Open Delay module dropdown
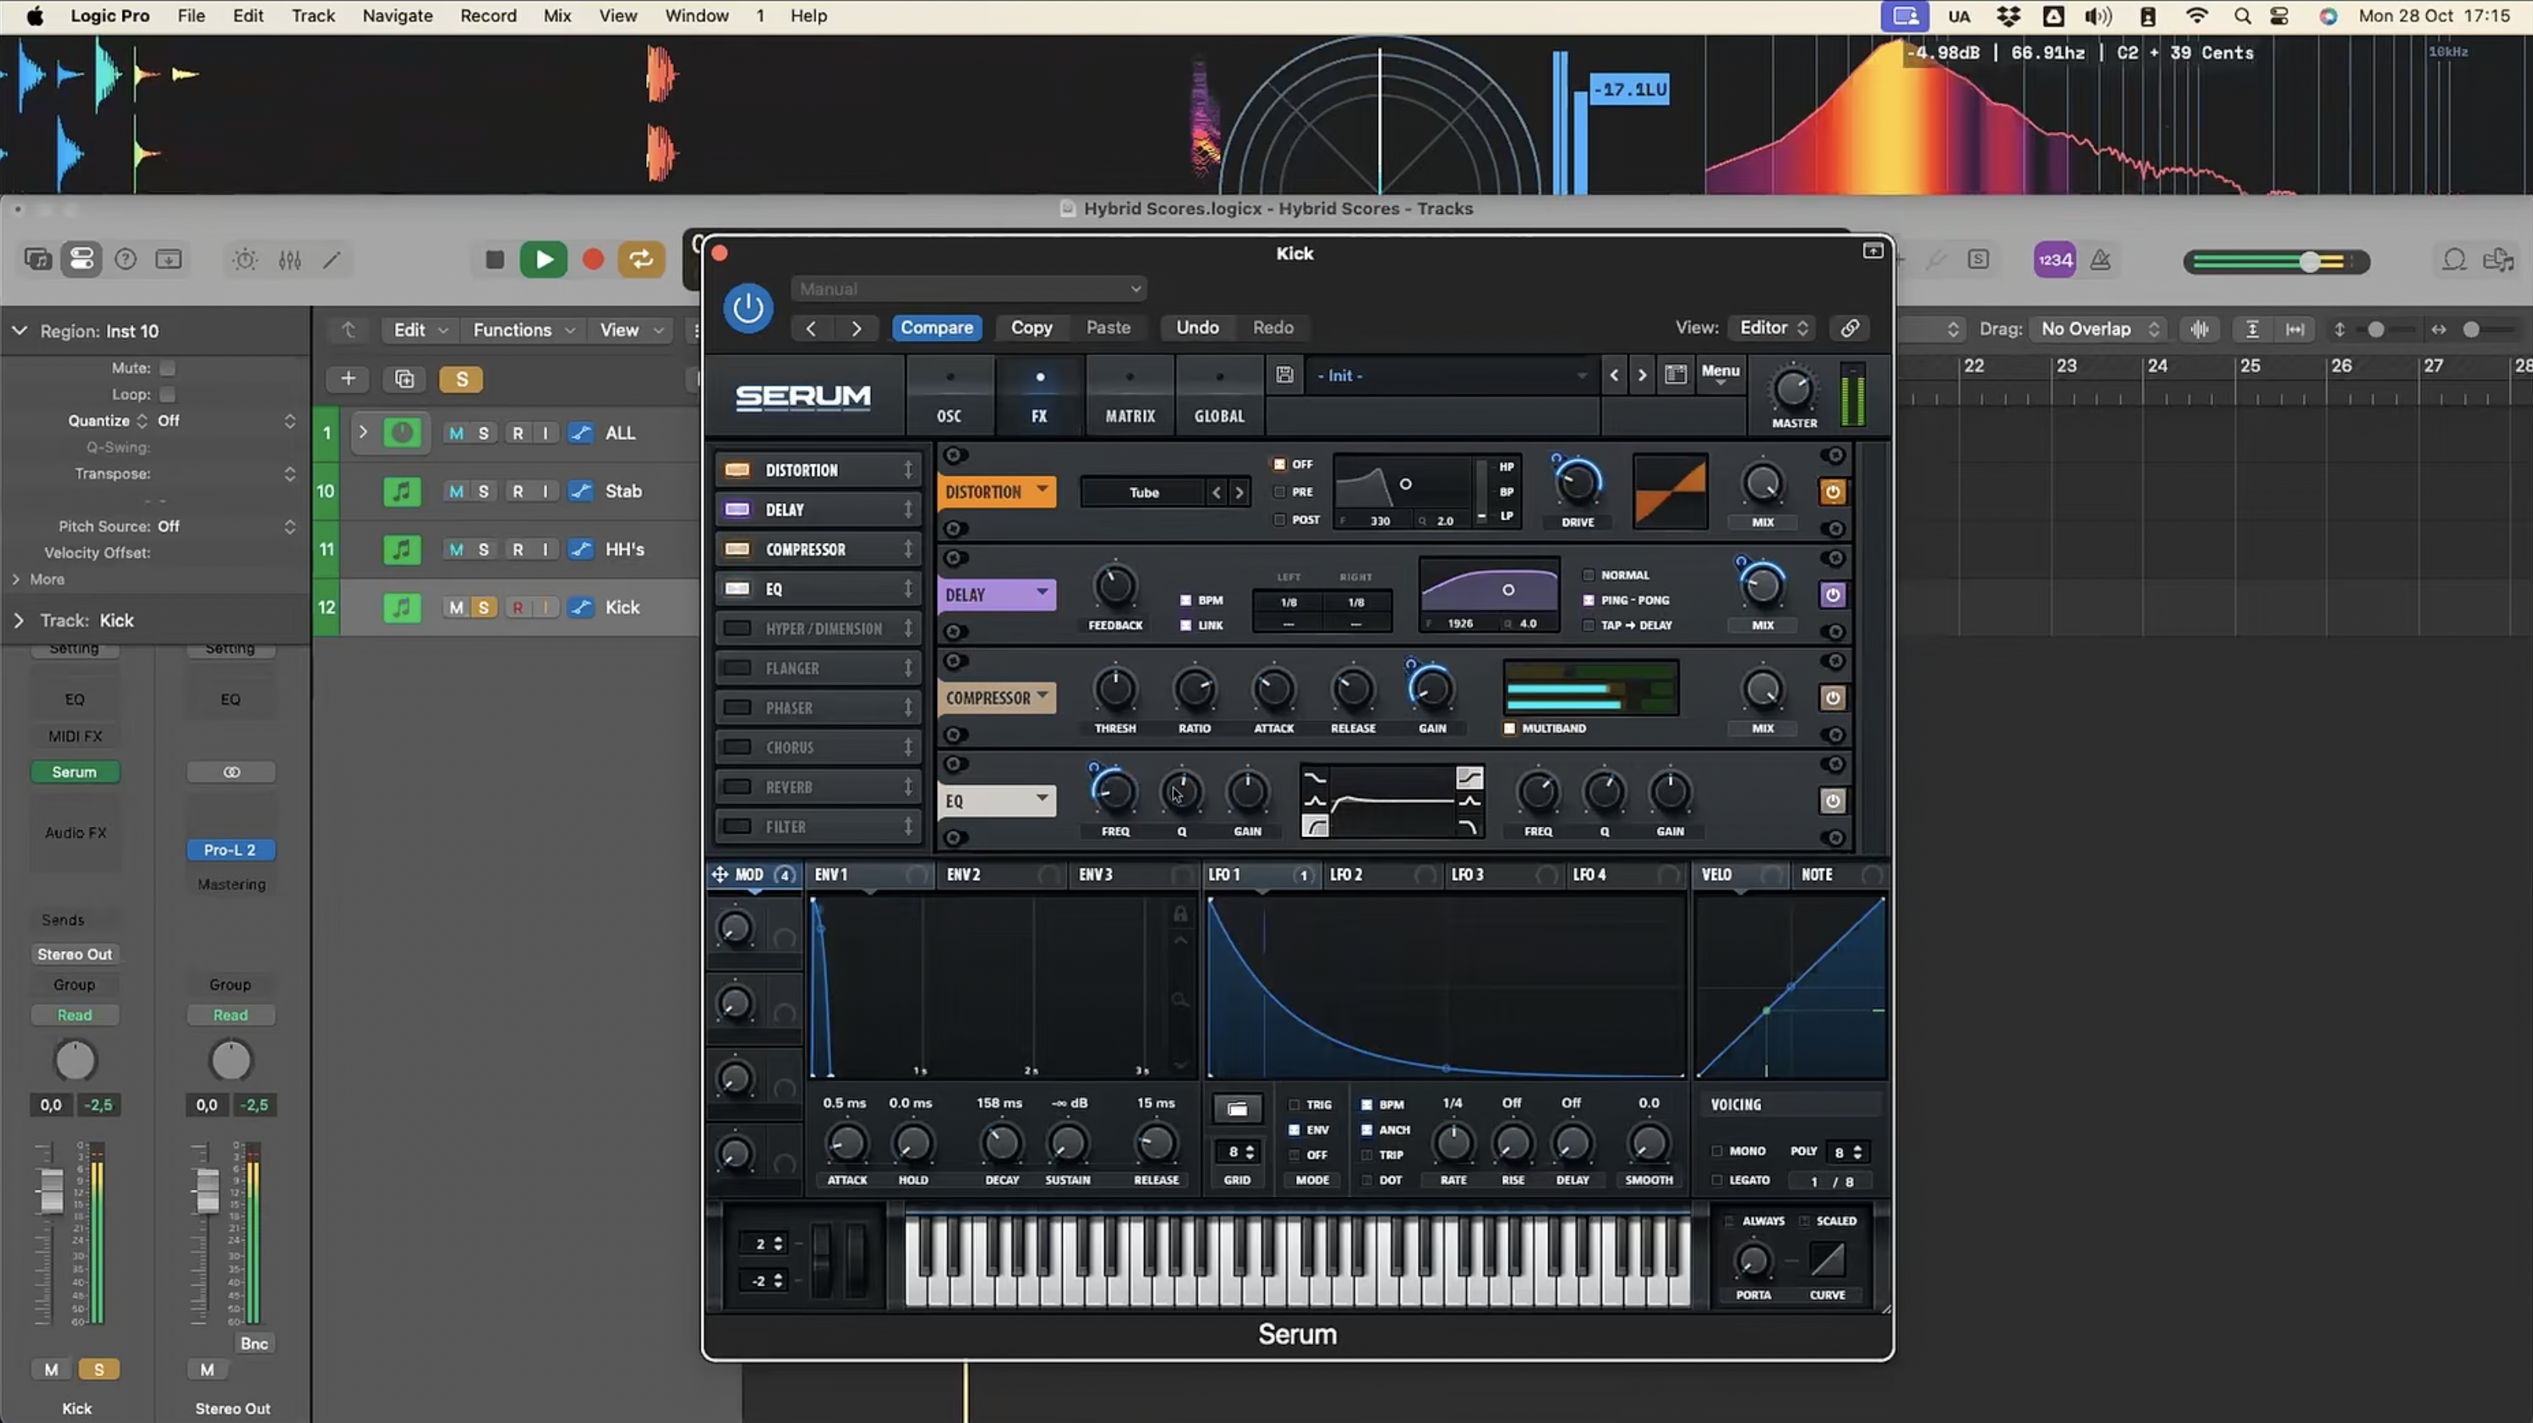 pos(996,594)
